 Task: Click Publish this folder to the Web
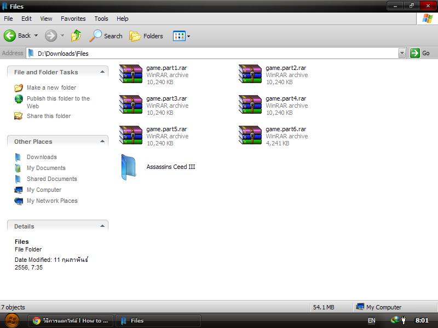point(58,102)
